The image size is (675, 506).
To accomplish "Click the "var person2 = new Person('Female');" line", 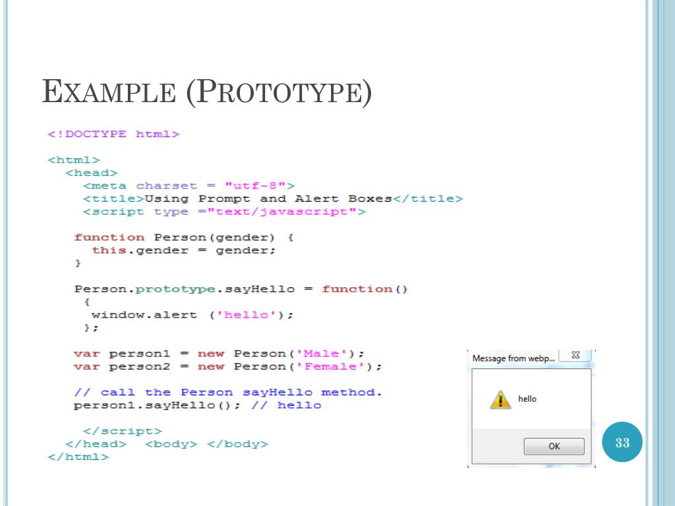I will click(227, 366).
